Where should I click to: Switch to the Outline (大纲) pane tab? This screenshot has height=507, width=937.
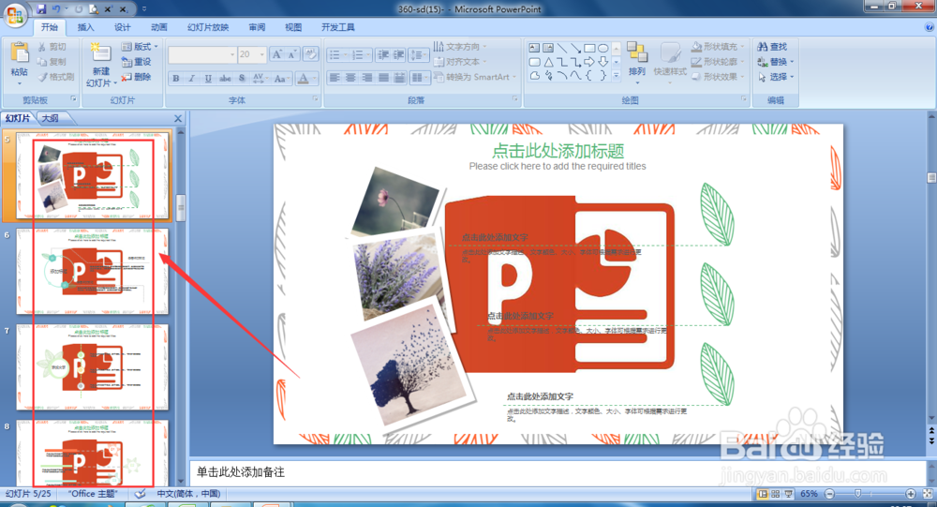(x=51, y=118)
